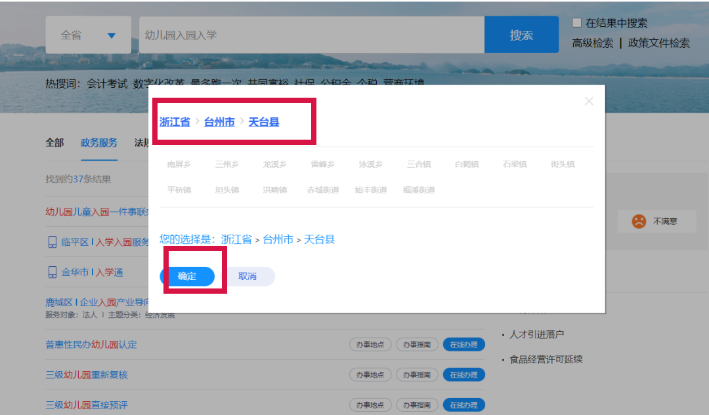The width and height of the screenshot is (709, 415).
Task: Choose 白鹤镇 from the township list
Action: click(467, 165)
